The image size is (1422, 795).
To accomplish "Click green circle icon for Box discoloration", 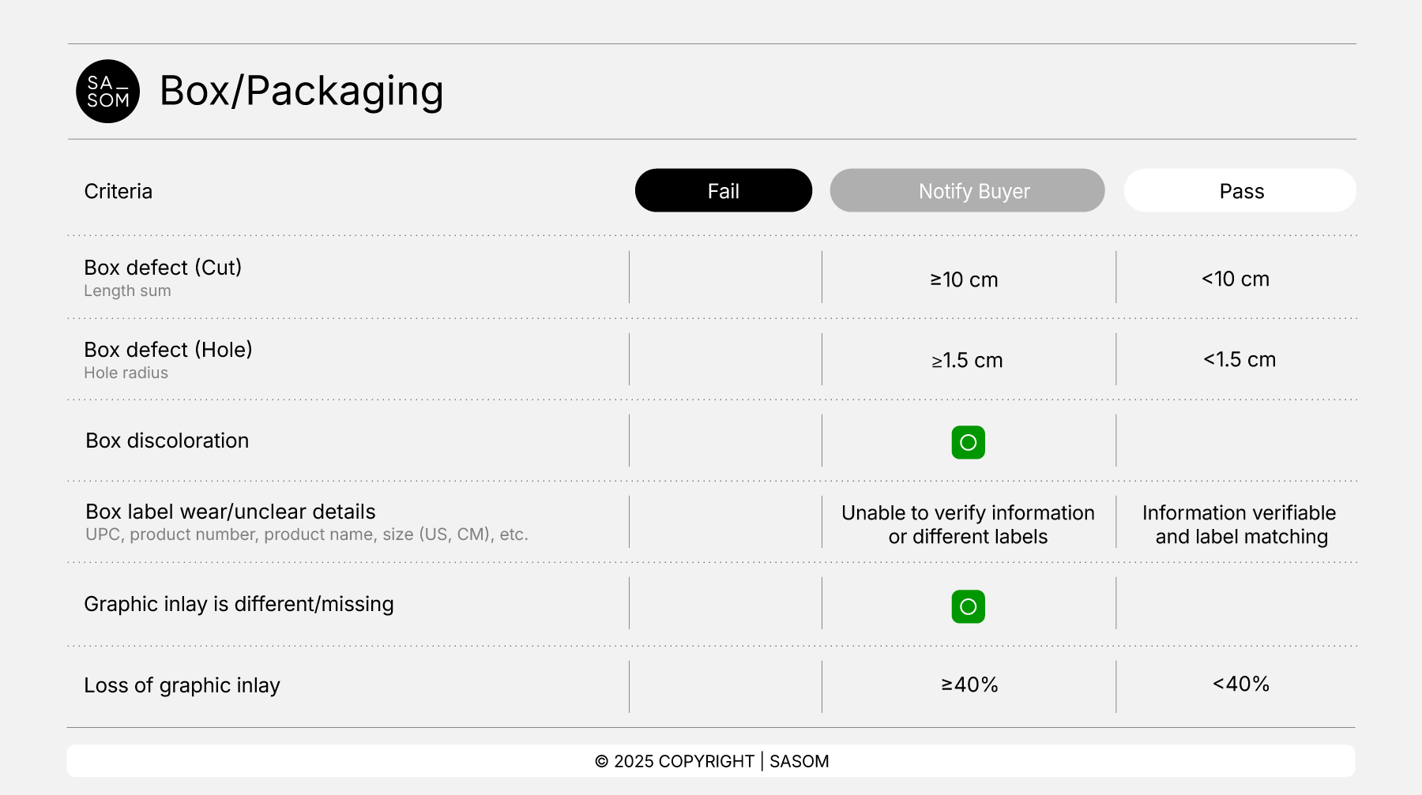I will tap(968, 443).
